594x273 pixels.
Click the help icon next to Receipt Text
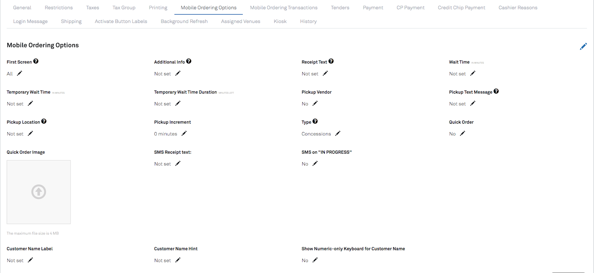pyautogui.click(x=331, y=61)
